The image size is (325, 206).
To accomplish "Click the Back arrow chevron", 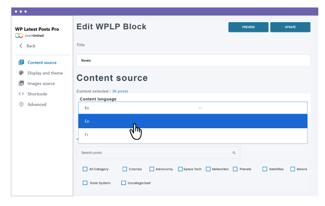I will click(20, 46).
